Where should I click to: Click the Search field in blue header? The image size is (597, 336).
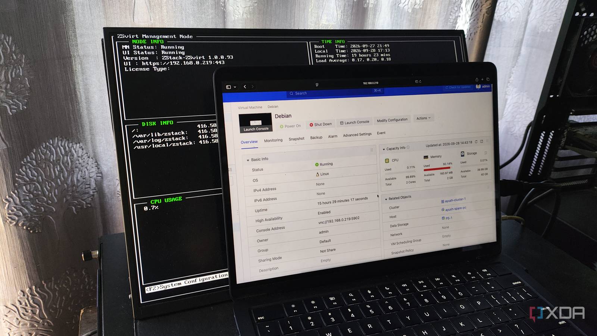point(335,92)
